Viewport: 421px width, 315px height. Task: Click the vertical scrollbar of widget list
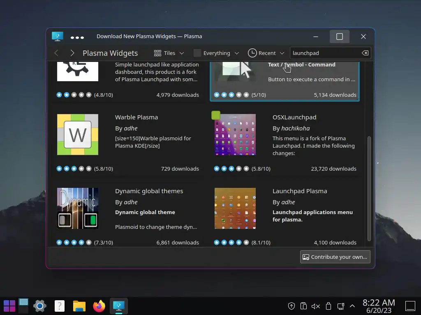pyautogui.click(x=369, y=189)
